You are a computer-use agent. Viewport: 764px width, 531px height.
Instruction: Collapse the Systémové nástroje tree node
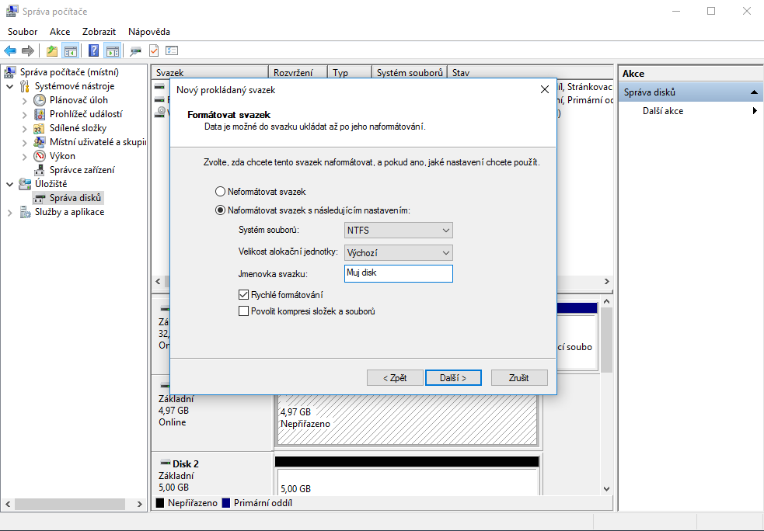(x=10, y=86)
